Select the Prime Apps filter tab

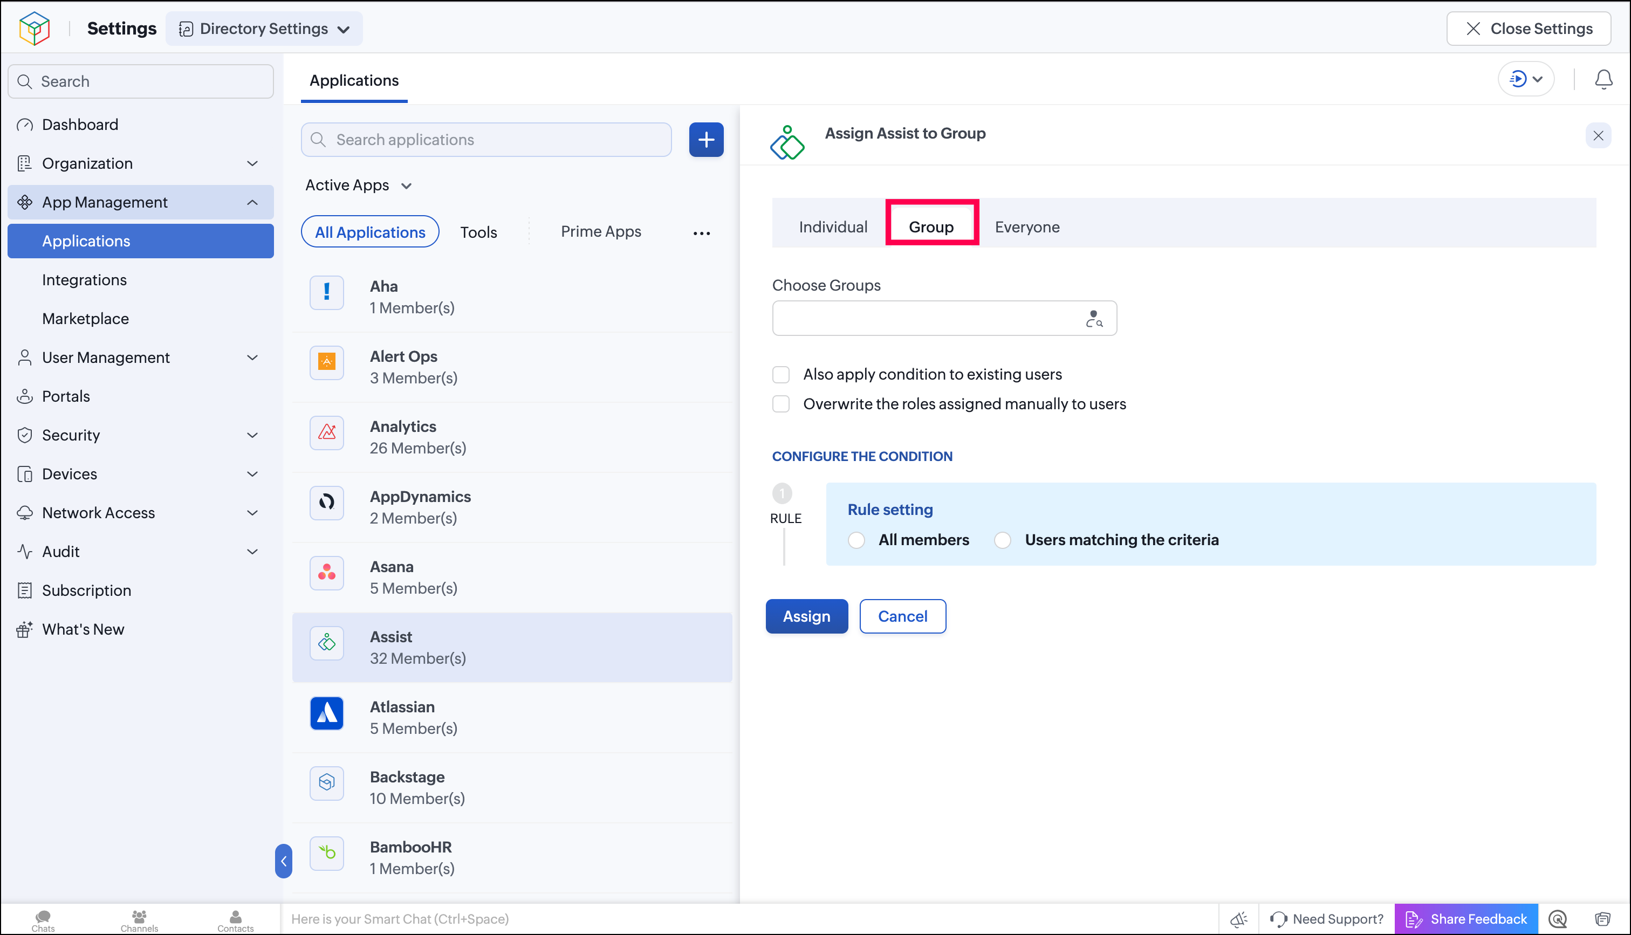[600, 232]
